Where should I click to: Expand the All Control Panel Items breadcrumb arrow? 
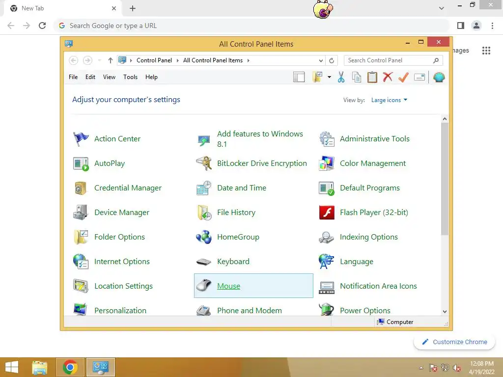pos(248,60)
